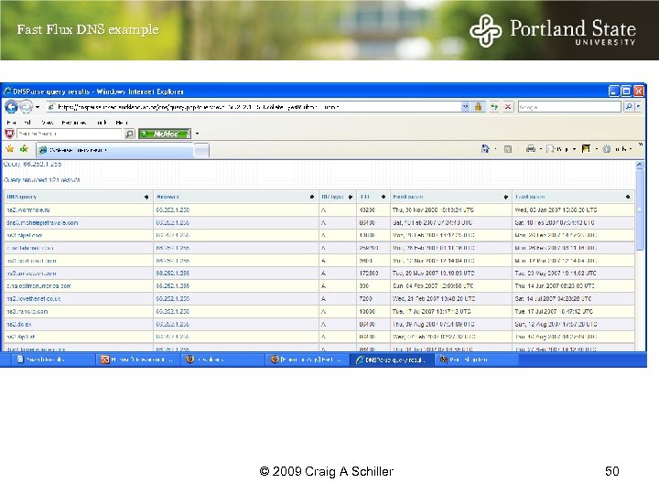The width and height of the screenshot is (659, 494).
Task: Sort table by TTL column header
Action: pos(373,197)
